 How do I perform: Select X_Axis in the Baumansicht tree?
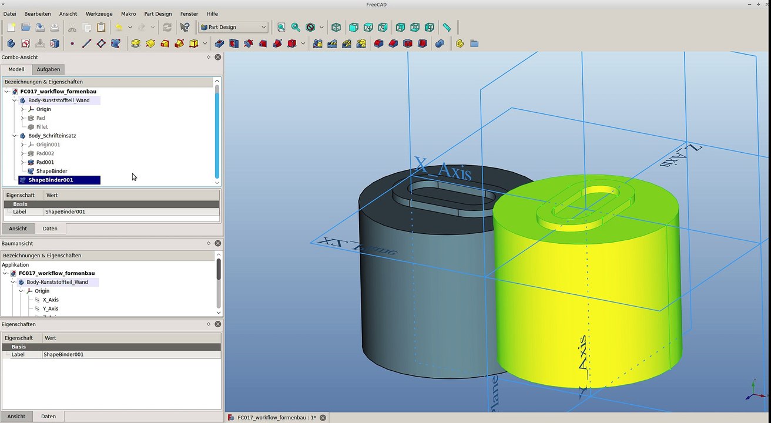click(x=51, y=300)
